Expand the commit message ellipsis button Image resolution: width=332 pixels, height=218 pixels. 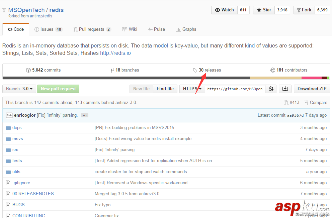(x=85, y=115)
